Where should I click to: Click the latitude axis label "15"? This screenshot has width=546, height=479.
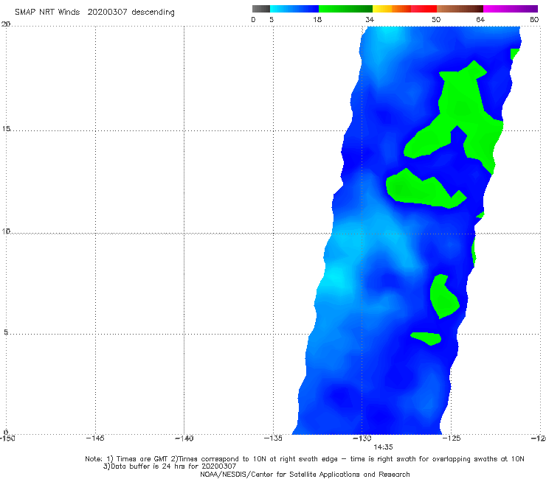pyautogui.click(x=6, y=129)
